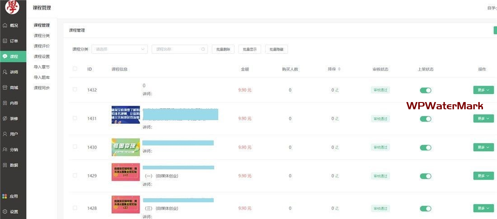
Task: Open the 订单 orders sidebar icon
Action: coord(5,41)
